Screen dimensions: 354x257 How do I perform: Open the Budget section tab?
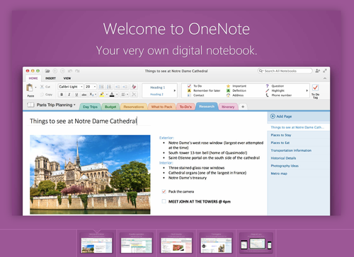tap(110, 107)
